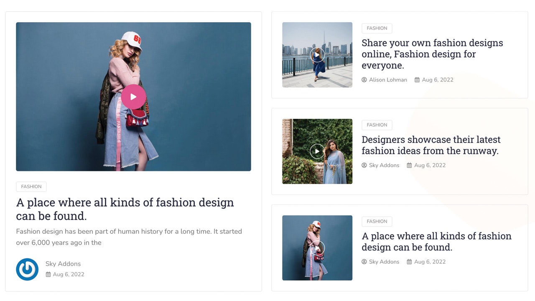Image resolution: width=535 pixels, height=301 pixels.
Task: Click the calendar icon under the featured article
Action: point(49,274)
